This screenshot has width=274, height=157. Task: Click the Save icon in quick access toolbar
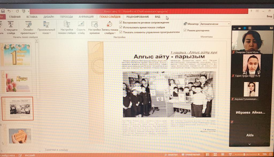[3, 11]
